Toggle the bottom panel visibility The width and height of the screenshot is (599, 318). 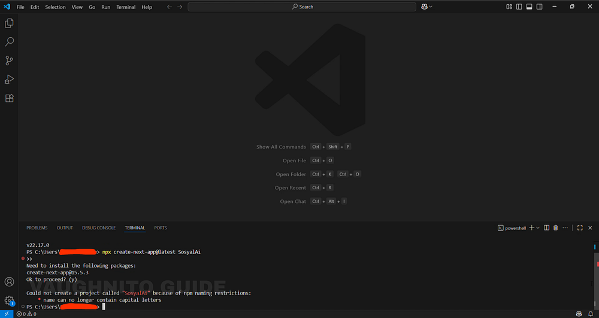[x=529, y=7]
